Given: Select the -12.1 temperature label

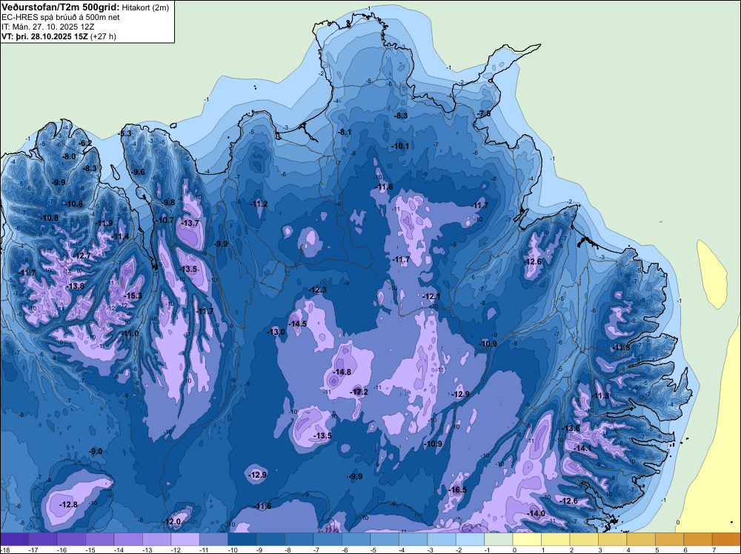Looking at the screenshot, I should tap(431, 296).
